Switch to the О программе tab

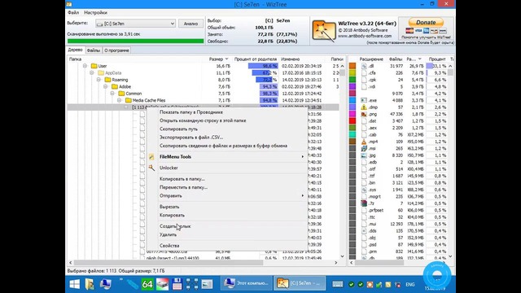pos(116,50)
